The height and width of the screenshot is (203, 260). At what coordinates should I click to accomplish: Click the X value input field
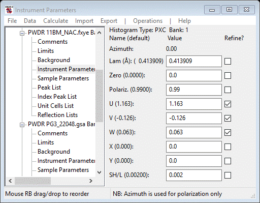(x=194, y=147)
